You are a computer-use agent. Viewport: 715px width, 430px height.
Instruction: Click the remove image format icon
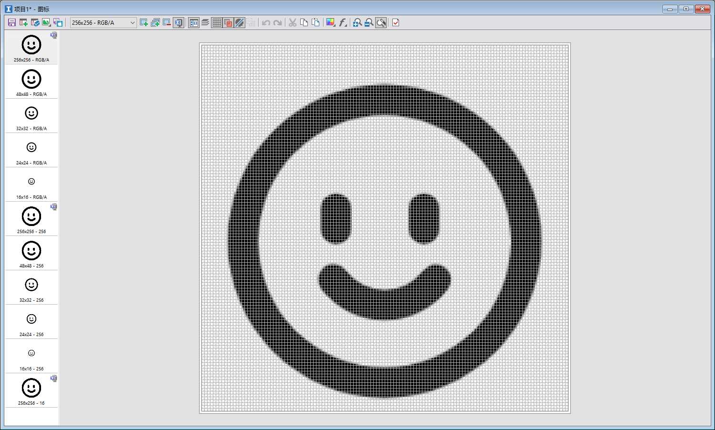(167, 22)
